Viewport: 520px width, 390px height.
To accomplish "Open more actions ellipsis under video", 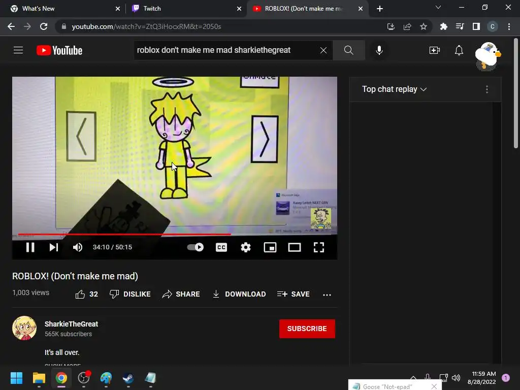I will [x=327, y=295].
